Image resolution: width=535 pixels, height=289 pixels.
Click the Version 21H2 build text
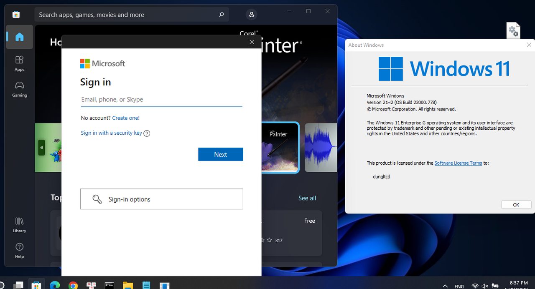point(402,103)
